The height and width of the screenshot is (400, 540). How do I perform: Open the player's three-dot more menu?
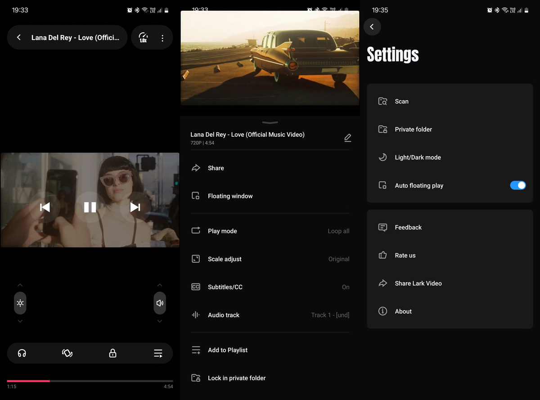(x=162, y=38)
